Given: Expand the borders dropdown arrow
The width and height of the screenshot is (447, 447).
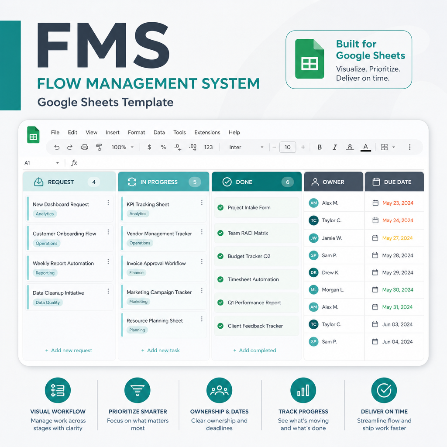Looking at the screenshot, I should pyautogui.click(x=394, y=147).
